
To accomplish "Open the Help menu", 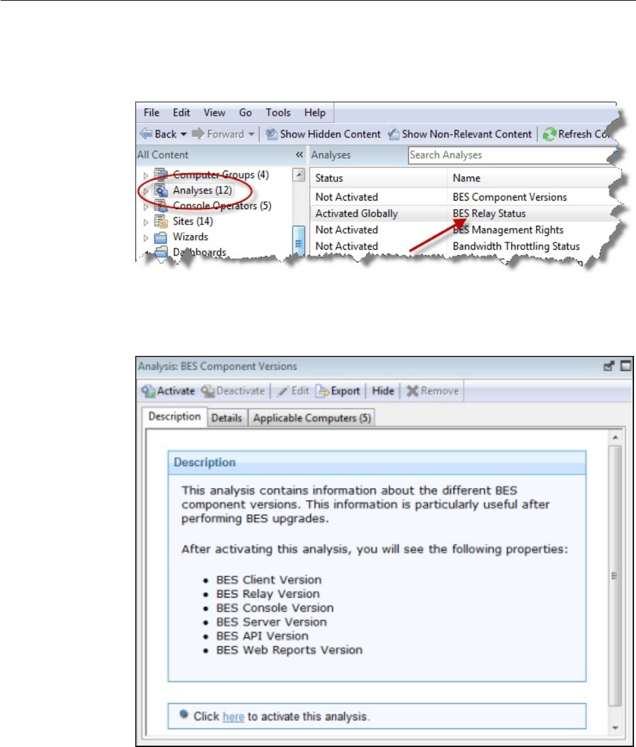I will [315, 113].
